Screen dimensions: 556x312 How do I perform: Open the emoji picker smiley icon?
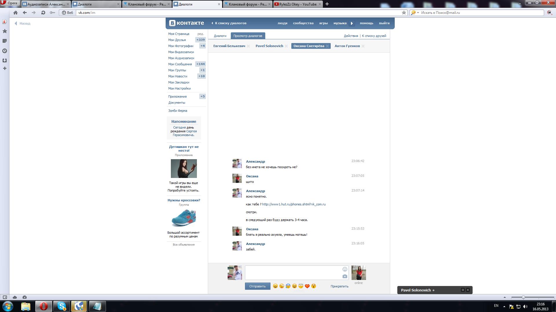tap(345, 269)
